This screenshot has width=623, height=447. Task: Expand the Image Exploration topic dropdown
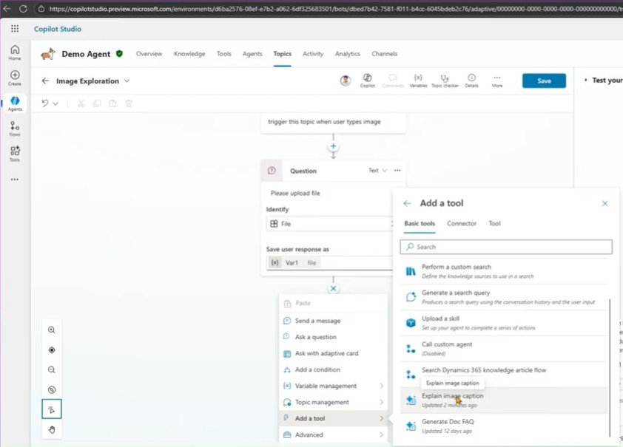click(x=127, y=81)
